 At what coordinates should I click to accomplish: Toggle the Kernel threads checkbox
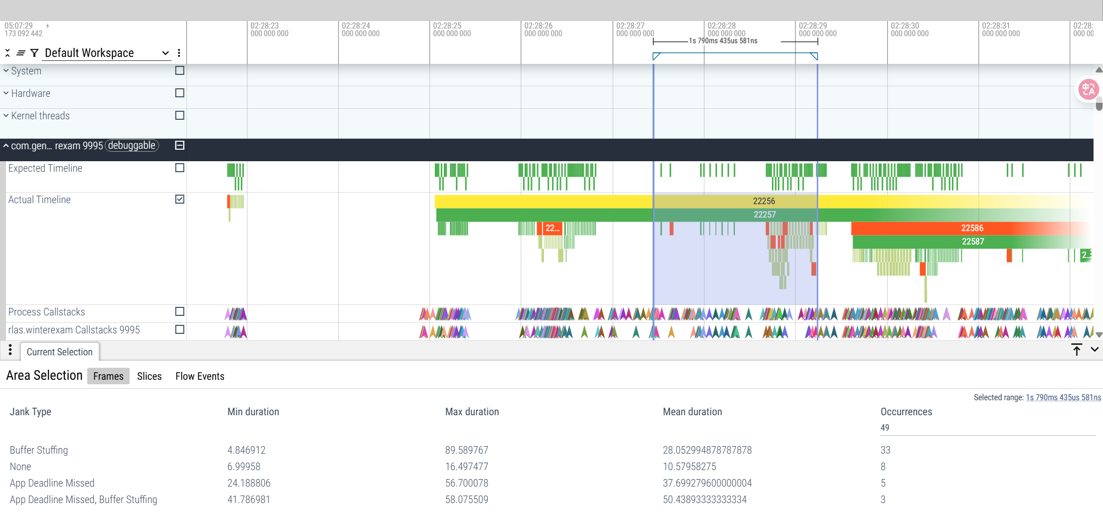(180, 116)
